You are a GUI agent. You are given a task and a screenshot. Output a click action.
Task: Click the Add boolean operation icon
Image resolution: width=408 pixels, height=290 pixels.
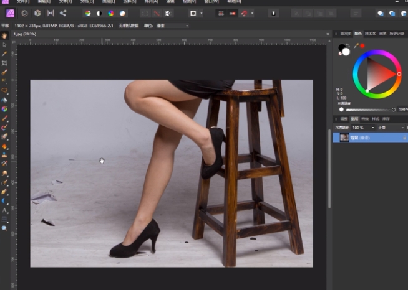click(381, 14)
